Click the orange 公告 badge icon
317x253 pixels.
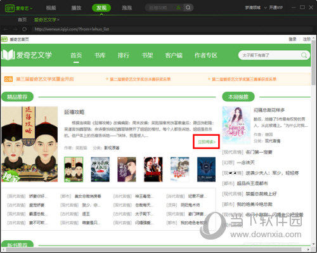coord(8,79)
